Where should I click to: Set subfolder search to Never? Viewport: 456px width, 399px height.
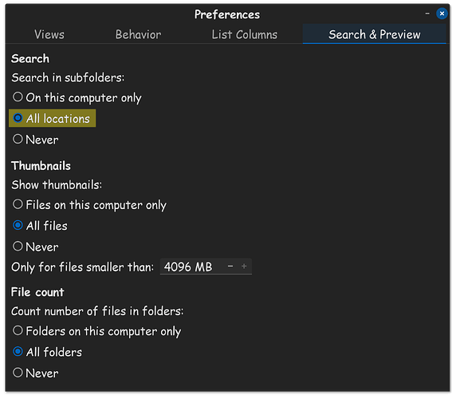point(36,140)
